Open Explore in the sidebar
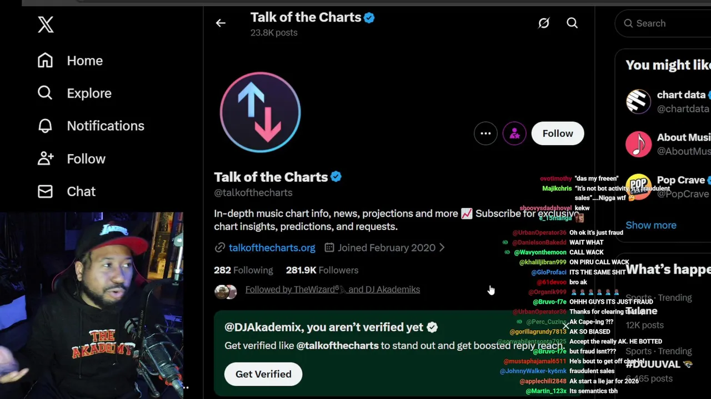Screen dimensions: 711x399 pos(89,93)
